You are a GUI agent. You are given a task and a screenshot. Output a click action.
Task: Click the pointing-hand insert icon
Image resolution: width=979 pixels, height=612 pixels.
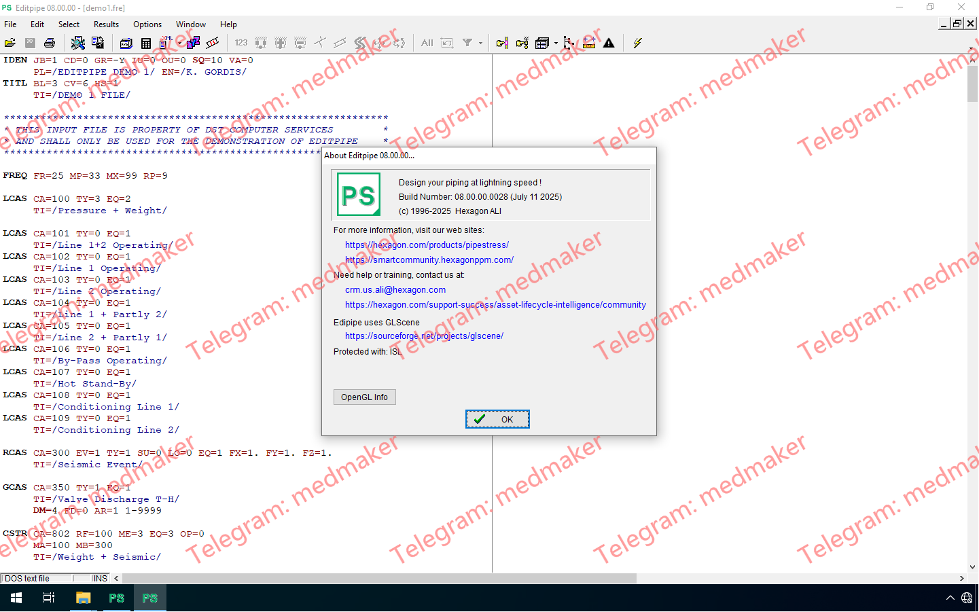tap(503, 42)
